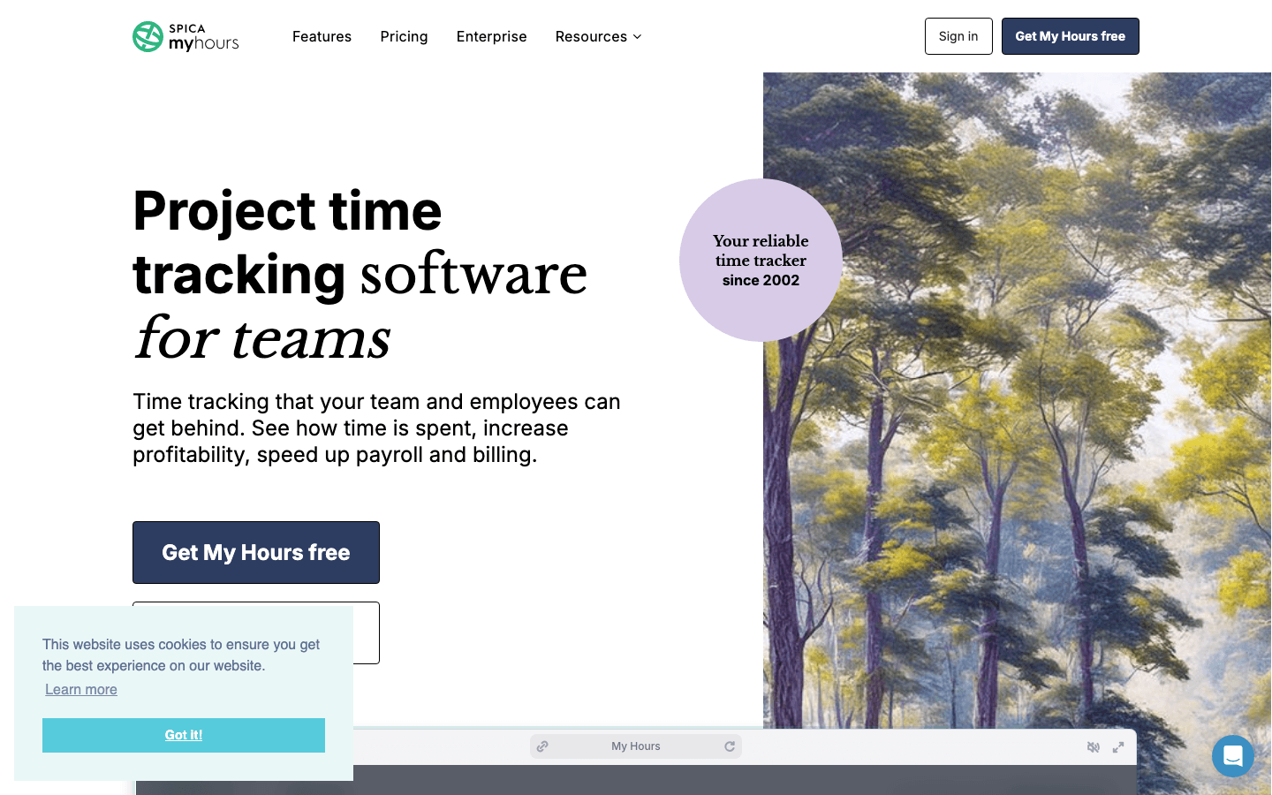
Task: Click the cookie notice message text
Action: coord(181,655)
